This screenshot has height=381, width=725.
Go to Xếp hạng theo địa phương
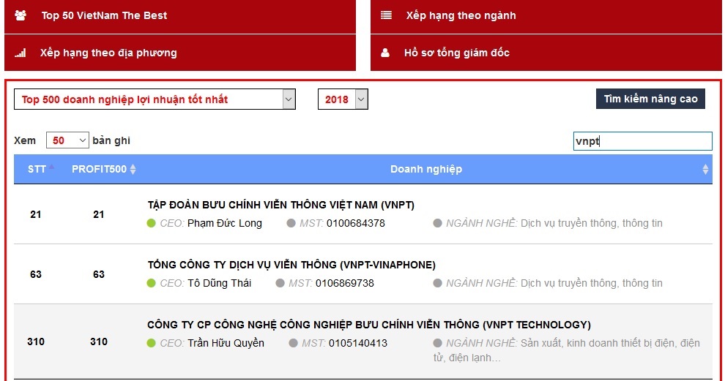pos(108,53)
